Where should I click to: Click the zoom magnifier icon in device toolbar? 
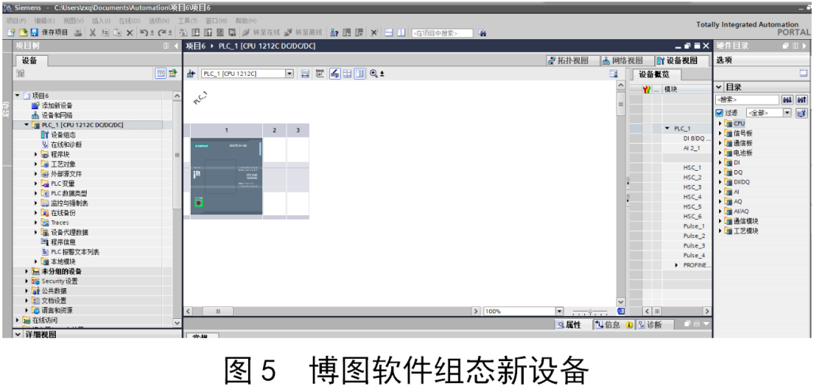373,74
